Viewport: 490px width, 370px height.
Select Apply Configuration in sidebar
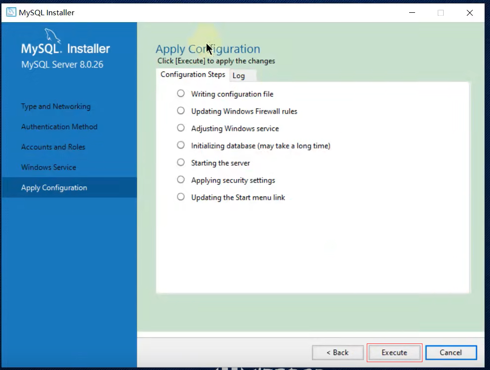point(54,187)
